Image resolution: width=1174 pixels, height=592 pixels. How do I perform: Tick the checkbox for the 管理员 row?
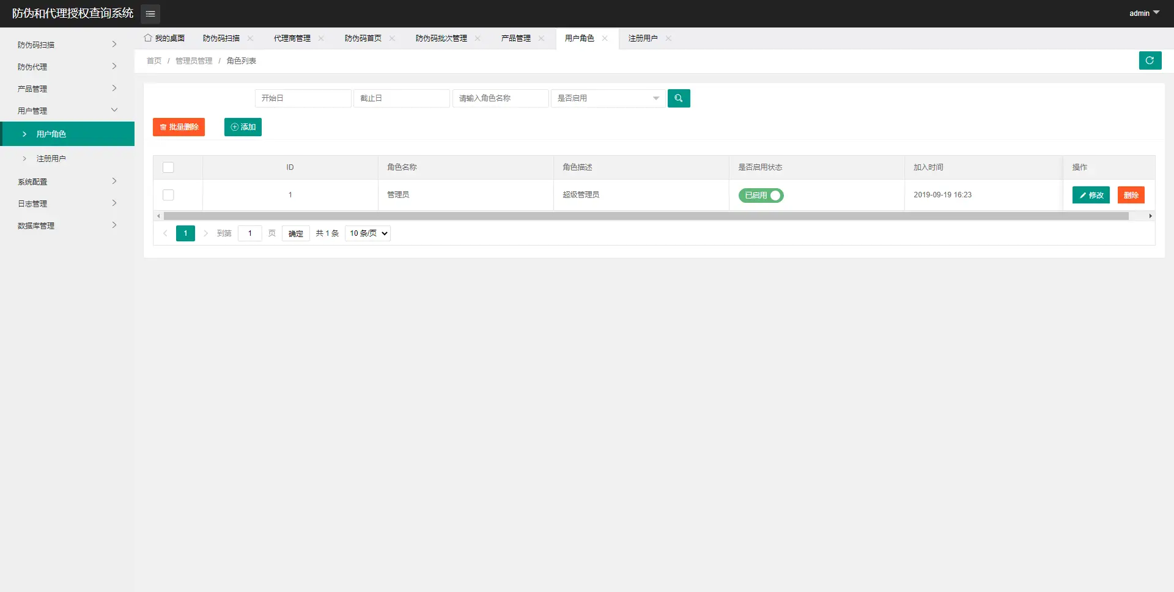pyautogui.click(x=168, y=195)
